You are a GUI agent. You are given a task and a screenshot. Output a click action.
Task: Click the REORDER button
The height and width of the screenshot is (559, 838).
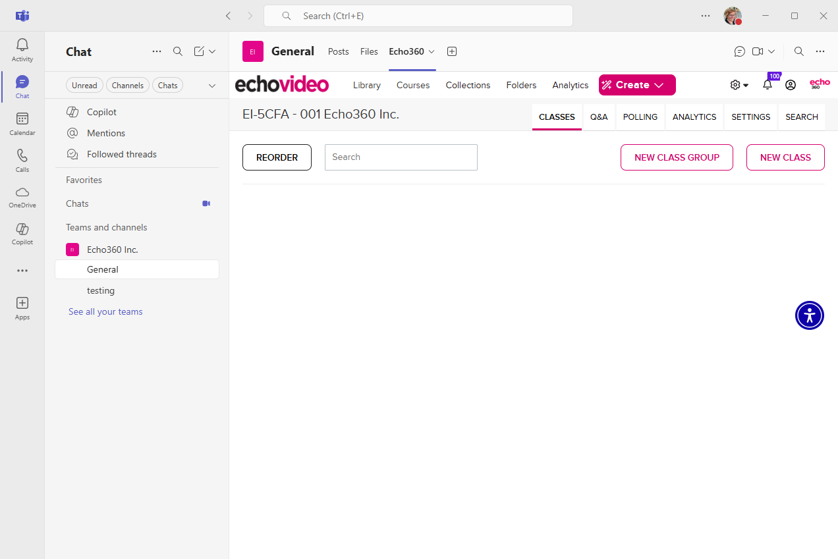coord(277,157)
